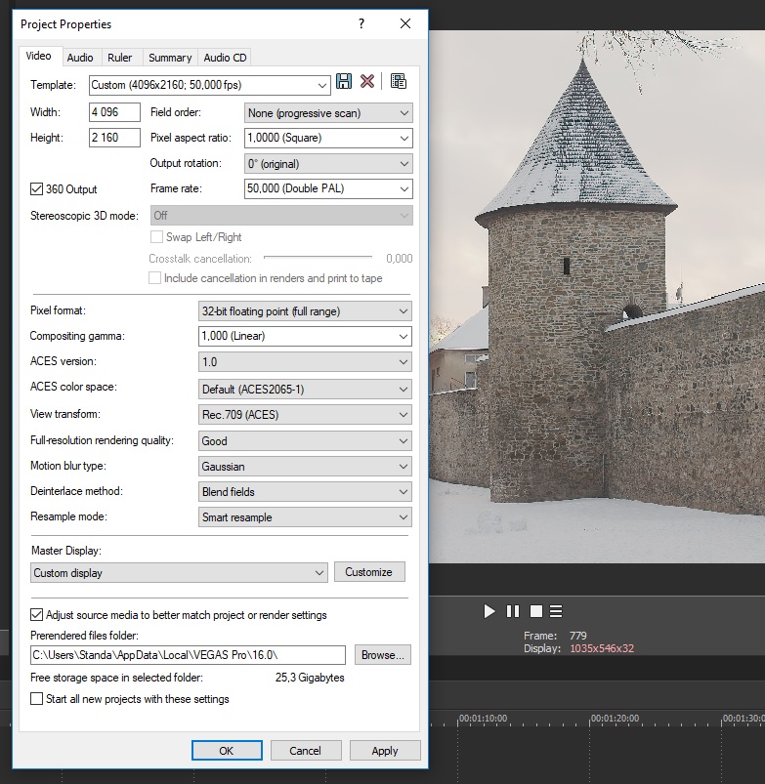This screenshot has width=765, height=784.
Task: Click the Customize button for Master Display
Action: [x=368, y=572]
